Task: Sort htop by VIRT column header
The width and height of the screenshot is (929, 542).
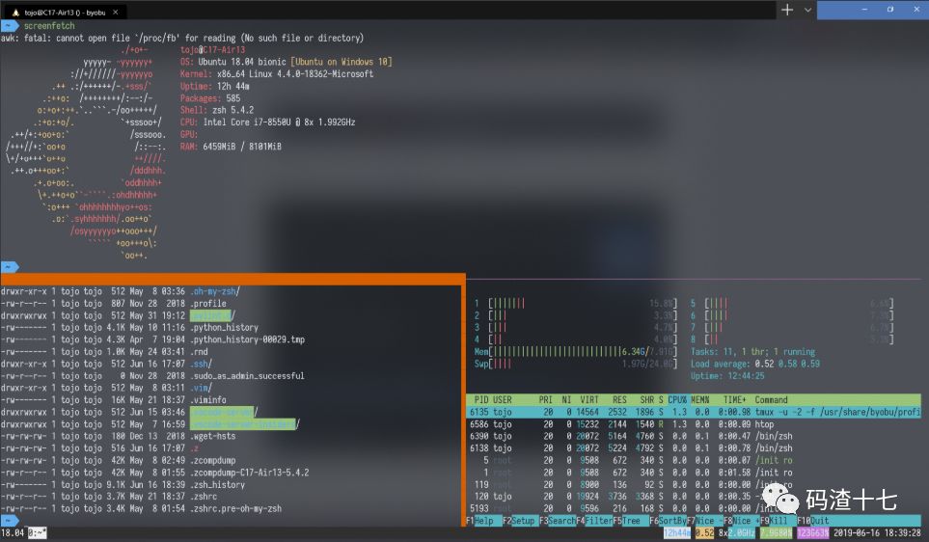Action: tap(588, 400)
